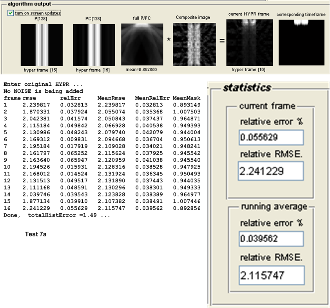Click 'hyper frame [15]' caption under P[128]
Screen dimensions: 330x308
41,70
